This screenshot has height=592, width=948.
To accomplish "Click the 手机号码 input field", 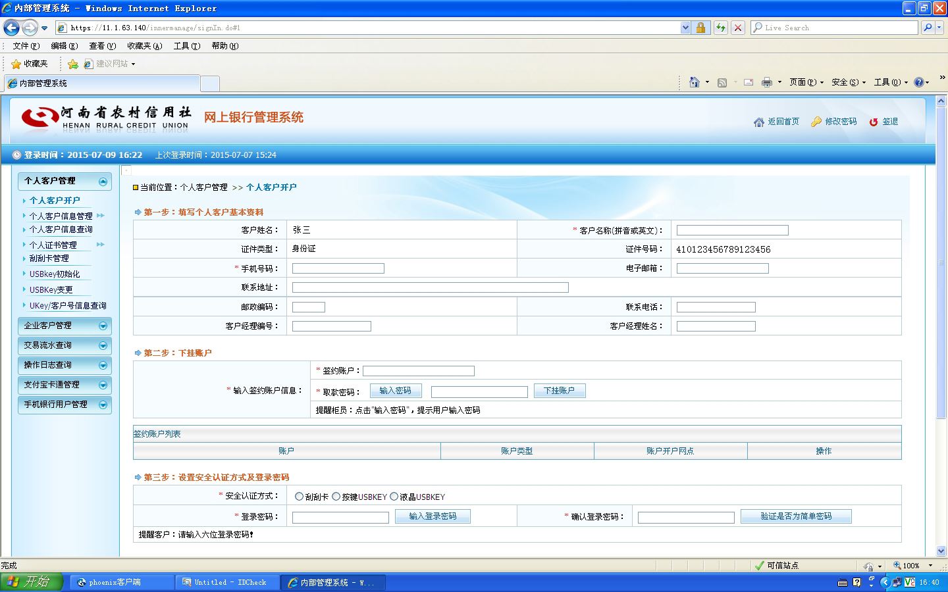I will [x=338, y=268].
